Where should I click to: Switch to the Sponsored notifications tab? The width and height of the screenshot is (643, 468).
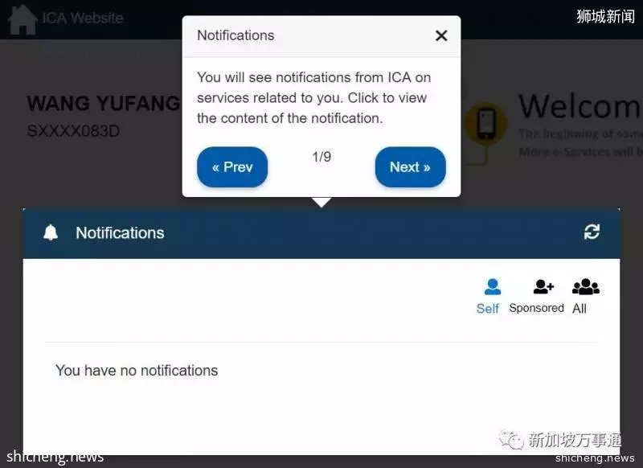tap(536, 308)
